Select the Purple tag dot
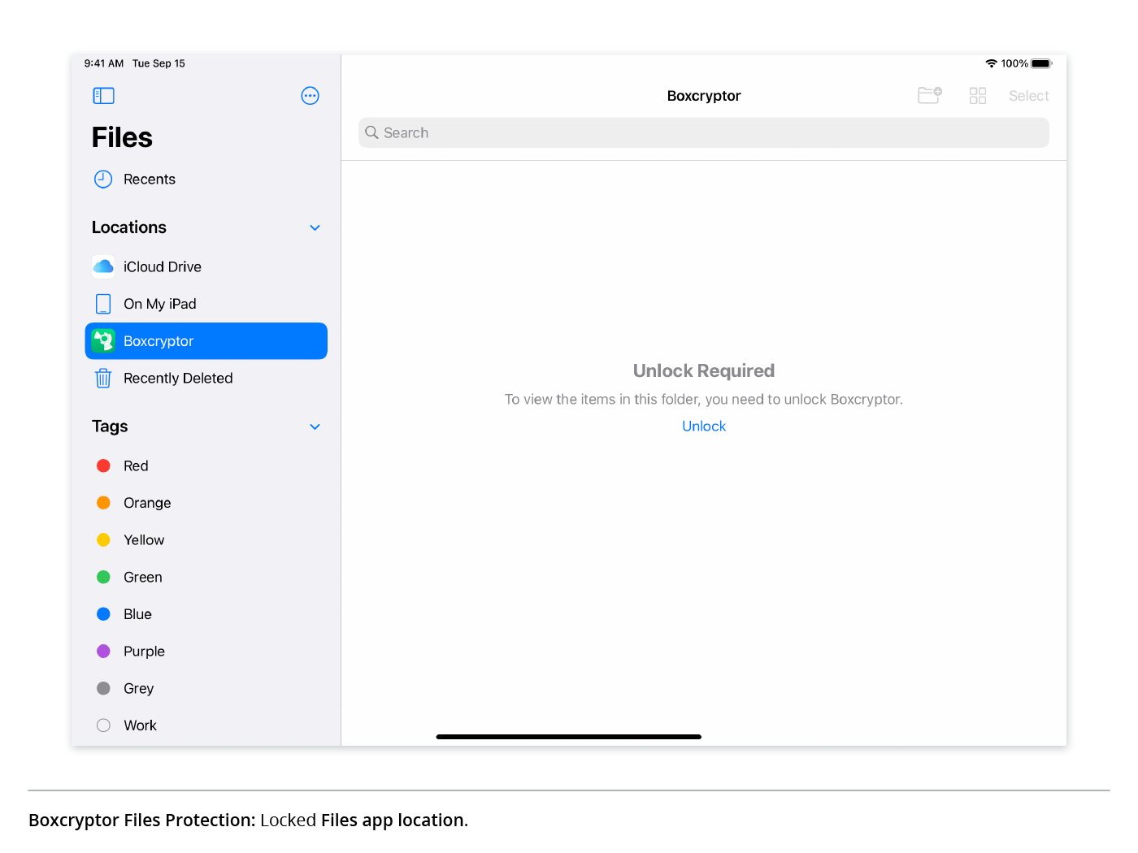The image size is (1138, 853). [103, 652]
